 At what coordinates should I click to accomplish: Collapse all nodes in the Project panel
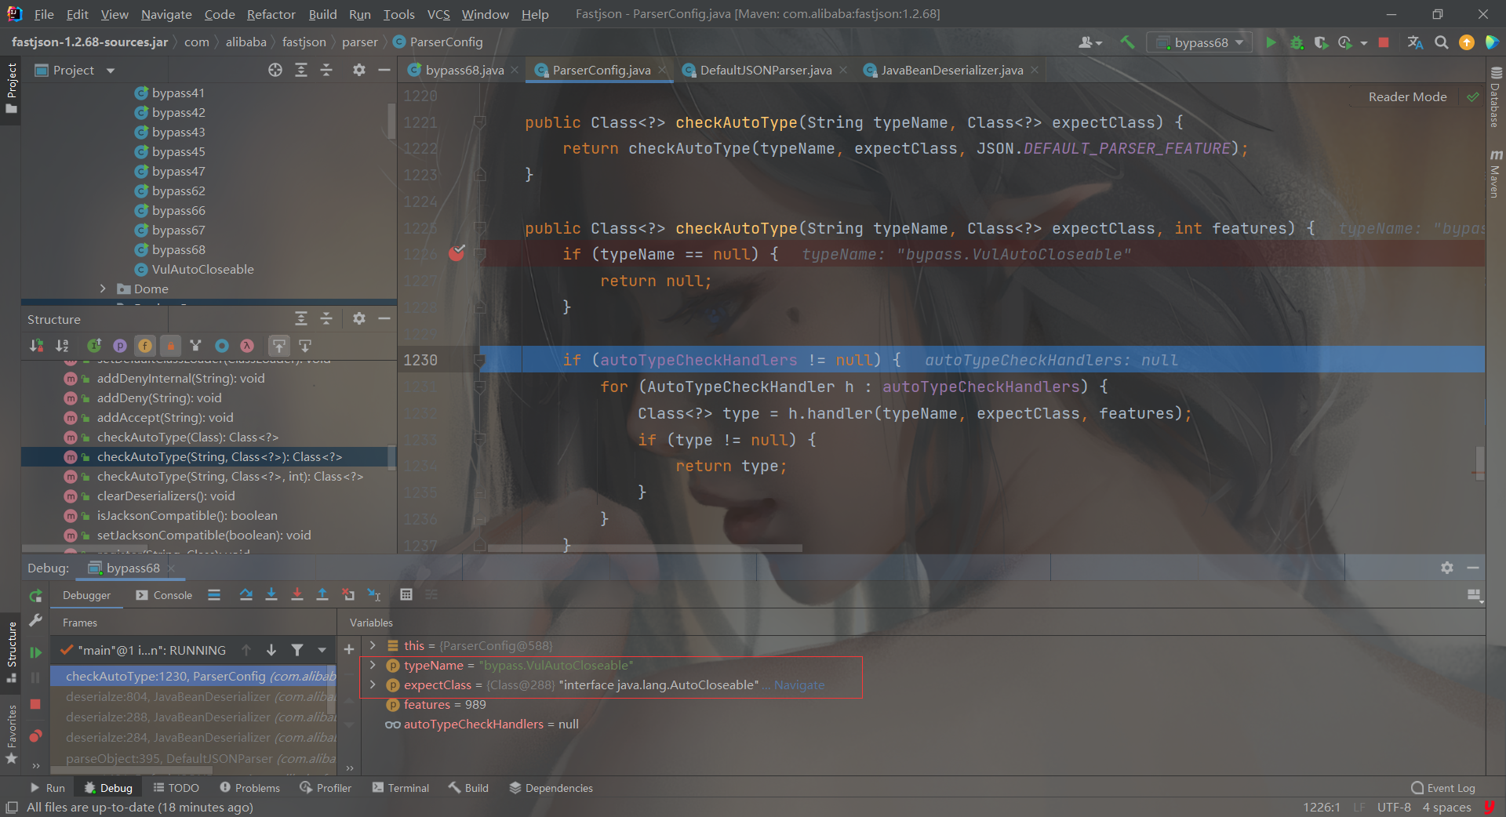(x=326, y=70)
